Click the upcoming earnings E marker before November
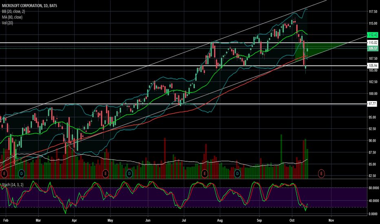 321,173
